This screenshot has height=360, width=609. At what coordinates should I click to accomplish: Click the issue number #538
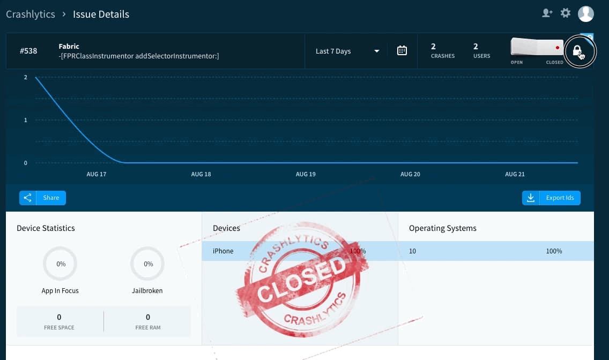(x=28, y=51)
